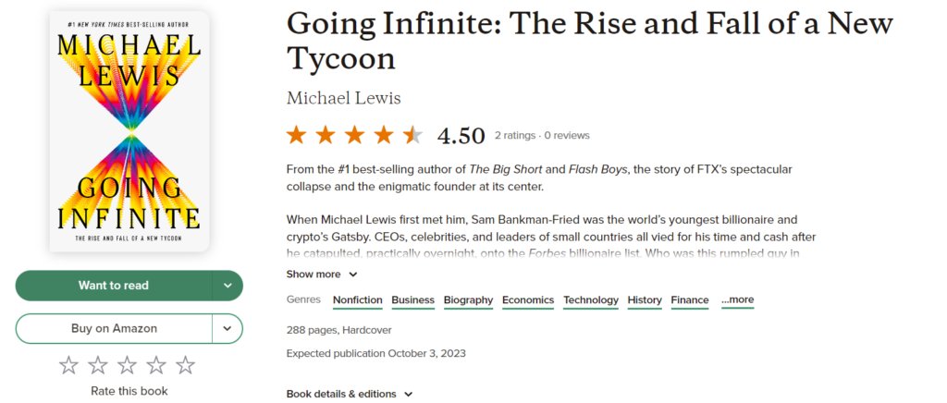Open the Want to read shelf dropdown arrow

(x=228, y=286)
